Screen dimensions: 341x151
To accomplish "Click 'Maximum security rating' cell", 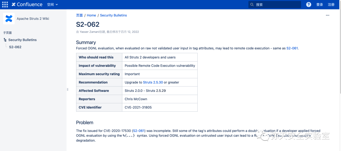I will tap(99, 74).
